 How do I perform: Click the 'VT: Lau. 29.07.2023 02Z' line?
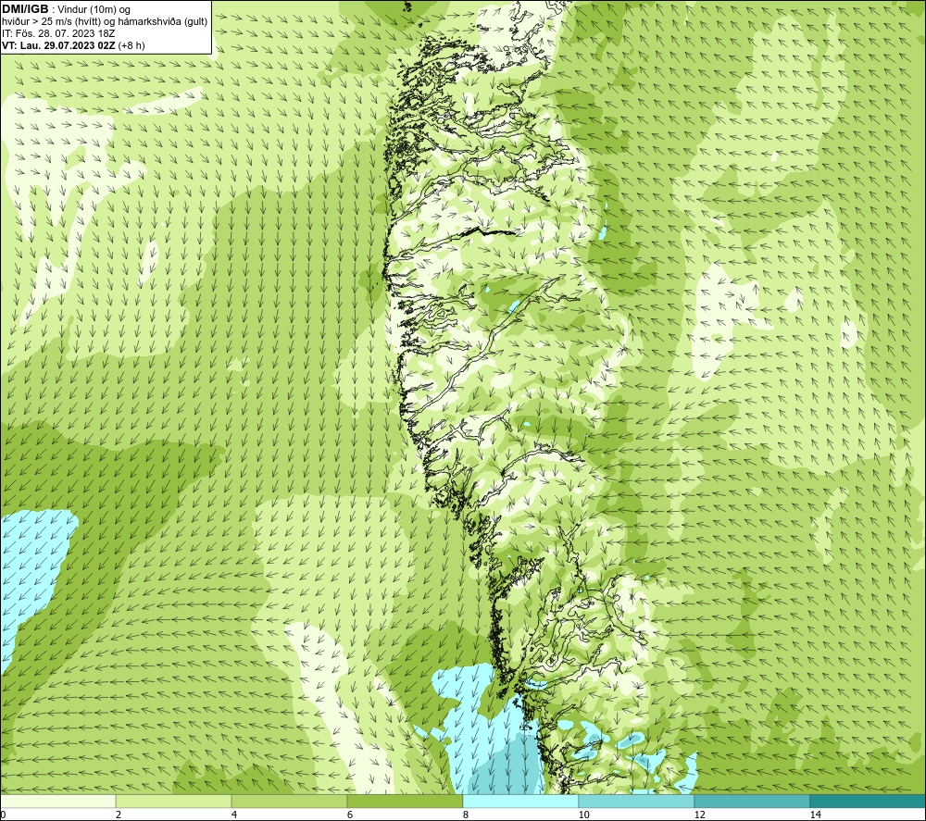click(x=58, y=45)
